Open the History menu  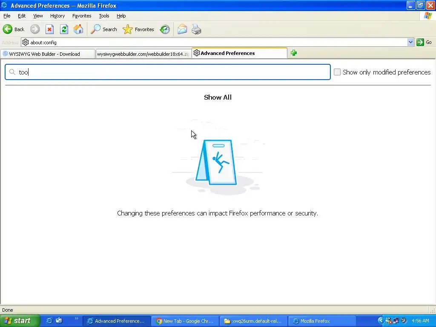(57, 16)
